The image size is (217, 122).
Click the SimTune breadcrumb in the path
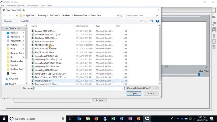click(54, 15)
